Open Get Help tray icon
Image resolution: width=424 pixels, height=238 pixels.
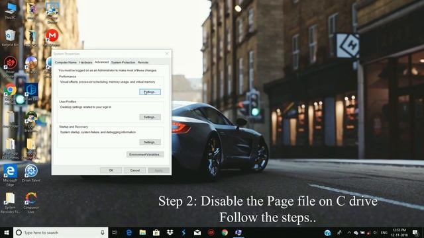327,233
